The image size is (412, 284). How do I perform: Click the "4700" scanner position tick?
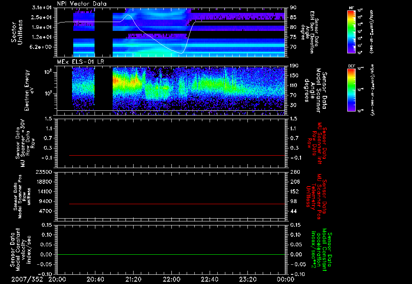pos(46,211)
